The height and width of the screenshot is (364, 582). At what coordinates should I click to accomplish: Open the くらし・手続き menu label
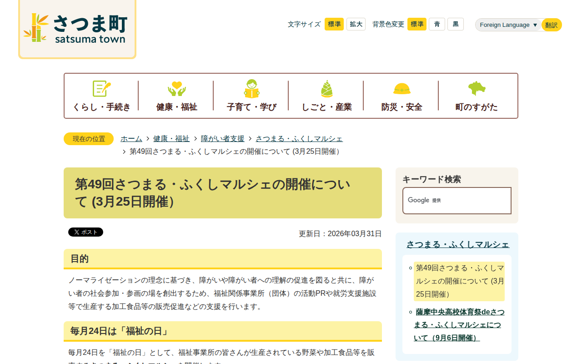point(101,107)
